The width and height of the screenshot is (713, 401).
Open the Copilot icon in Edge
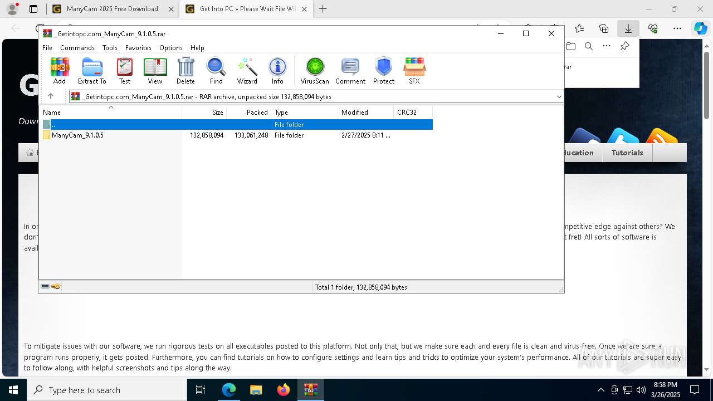click(700, 28)
